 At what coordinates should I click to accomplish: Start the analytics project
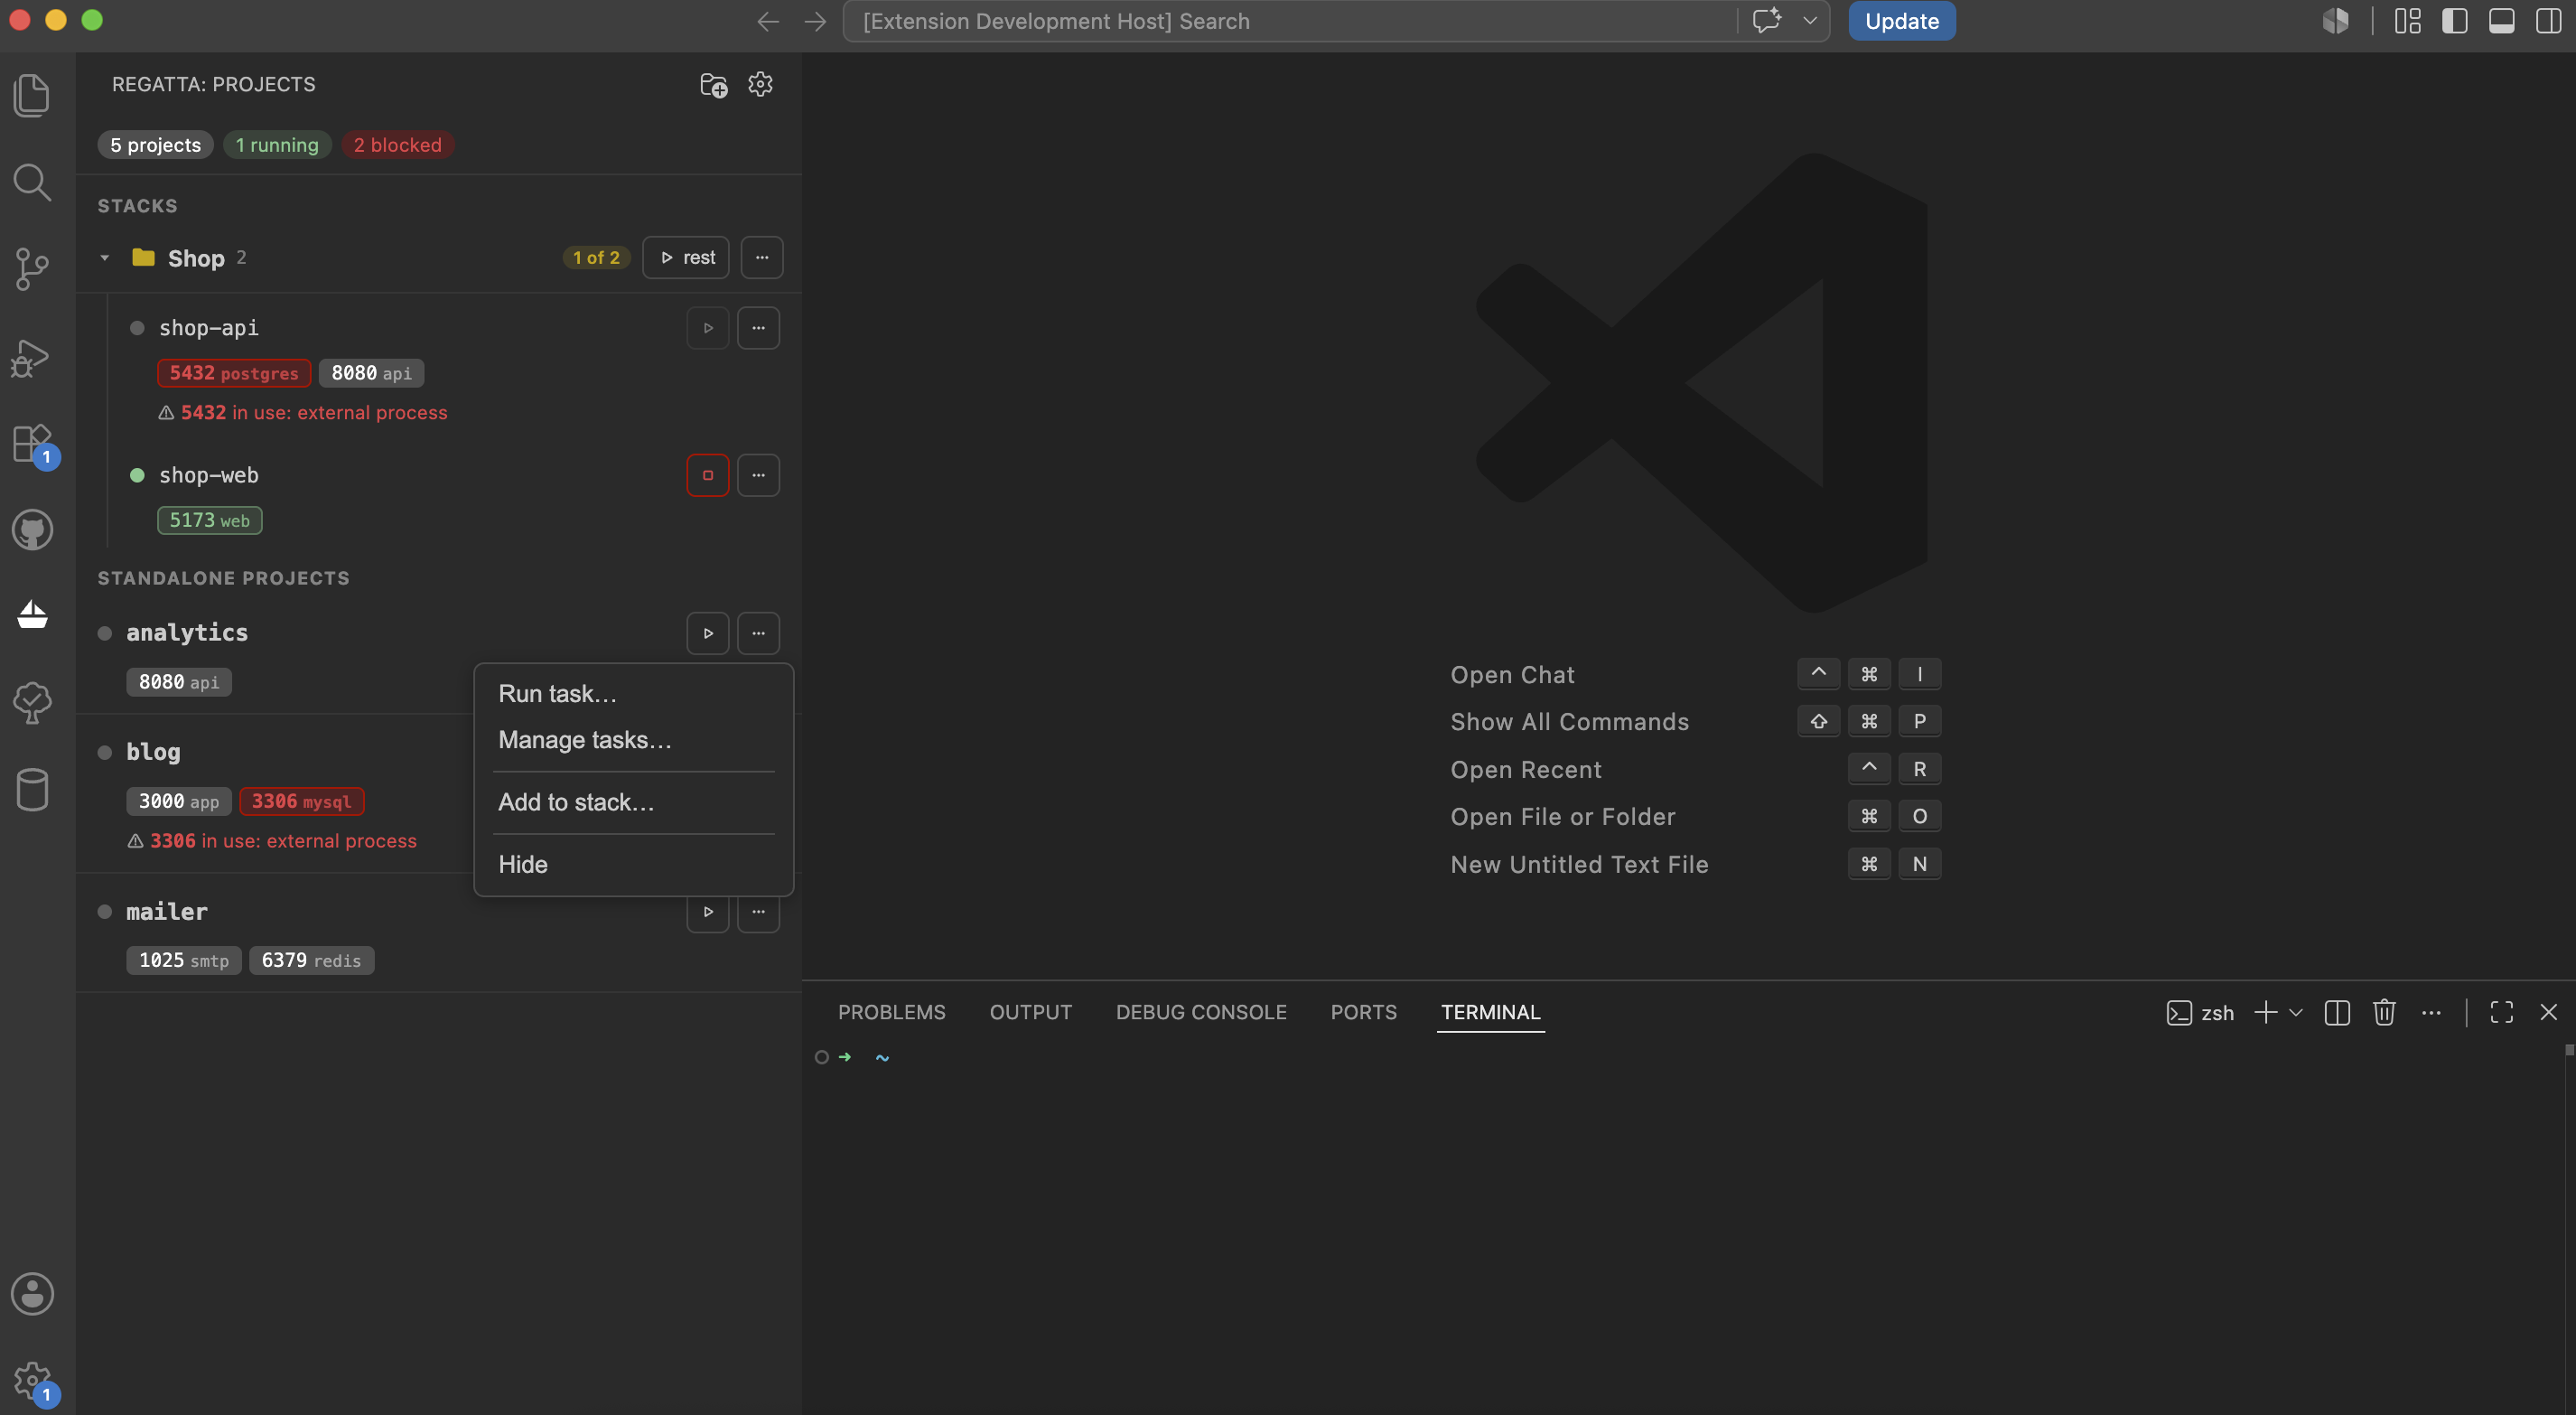click(708, 633)
